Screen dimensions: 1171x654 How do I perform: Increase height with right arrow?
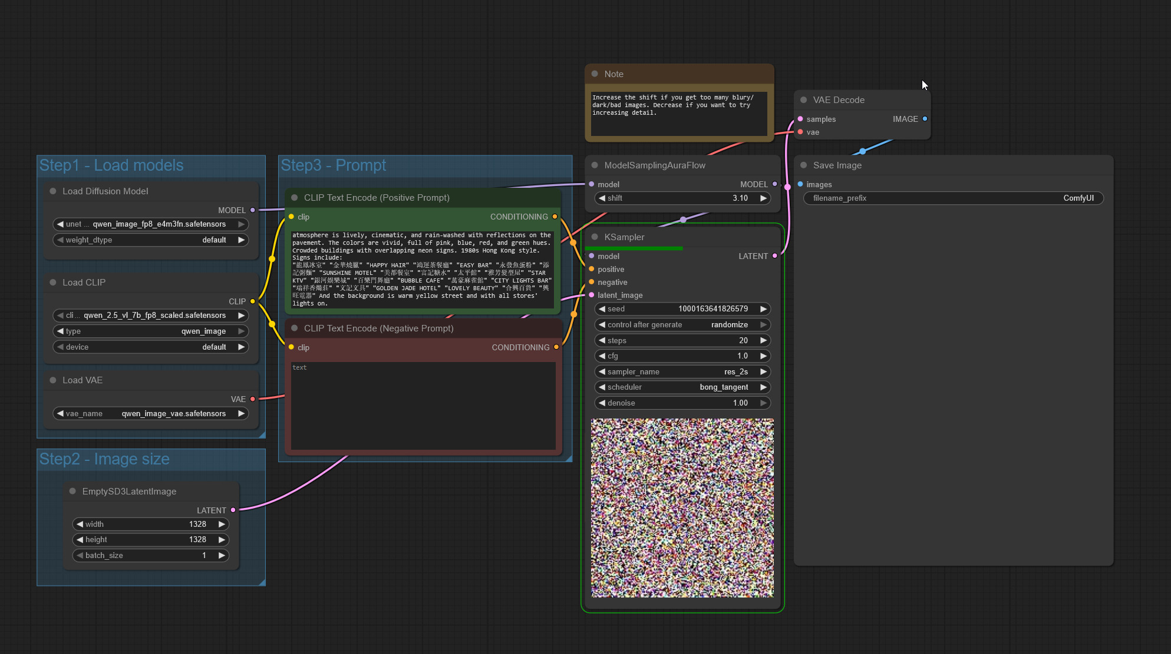(x=222, y=540)
